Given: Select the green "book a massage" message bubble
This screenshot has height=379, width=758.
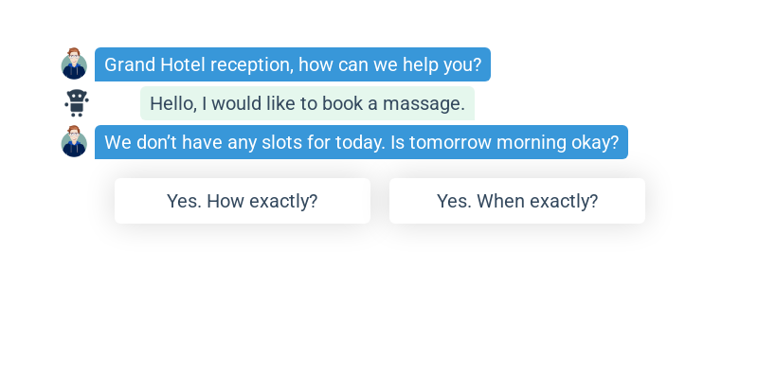Looking at the screenshot, I should 307,103.
